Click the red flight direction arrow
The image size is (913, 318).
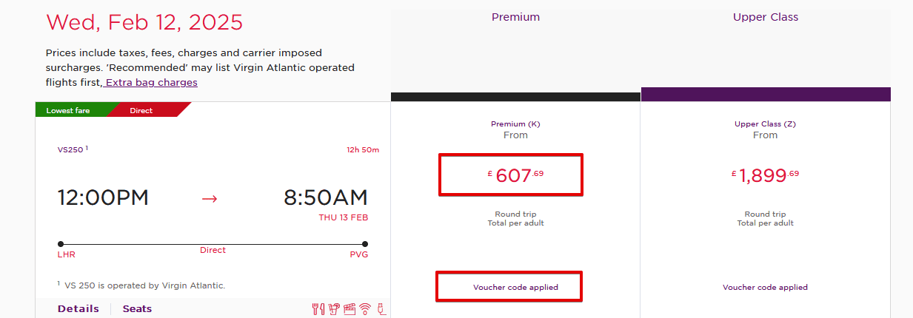(x=210, y=198)
